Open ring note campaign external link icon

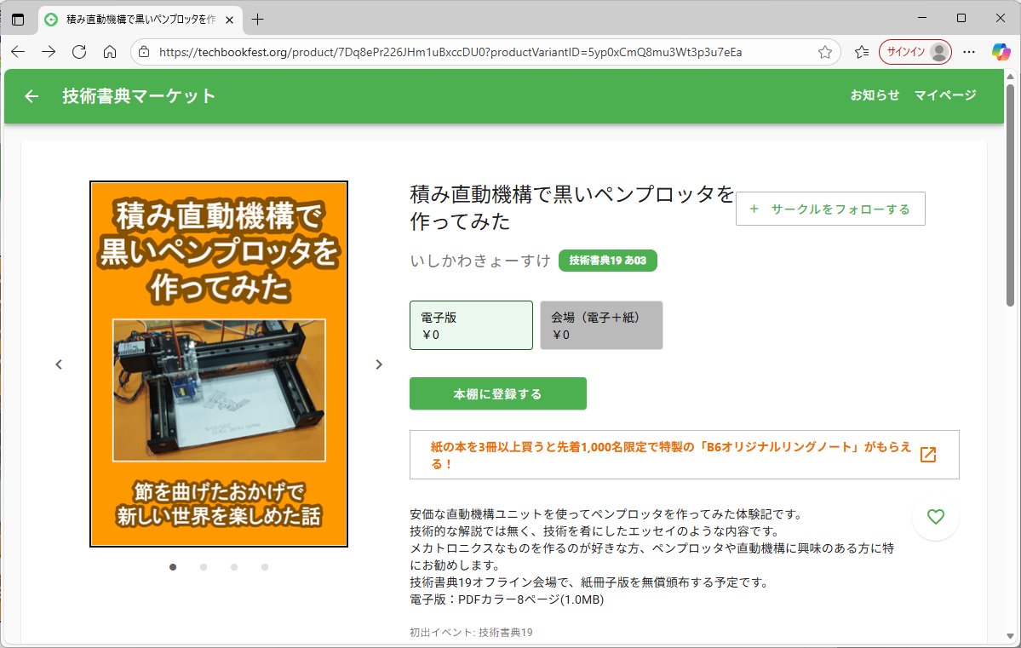pos(928,455)
